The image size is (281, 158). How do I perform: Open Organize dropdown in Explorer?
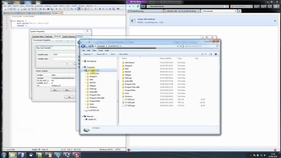click(88, 54)
